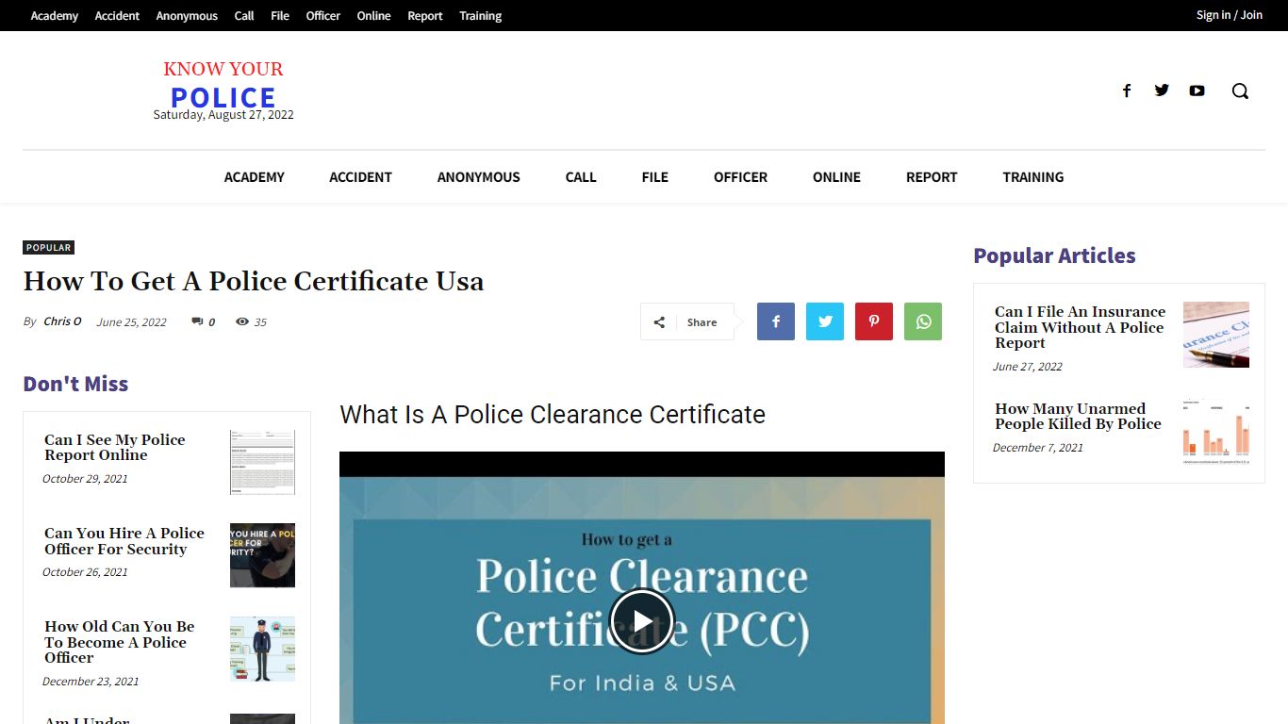Click What Is A Police Clearance Certificate heading

(x=553, y=415)
